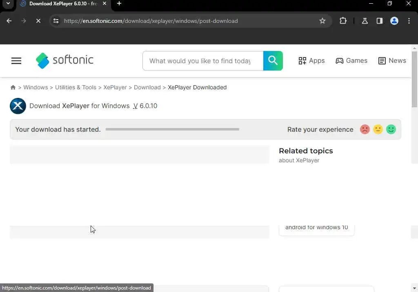Open the browser side panel
This screenshot has width=418, height=292.
[379, 21]
